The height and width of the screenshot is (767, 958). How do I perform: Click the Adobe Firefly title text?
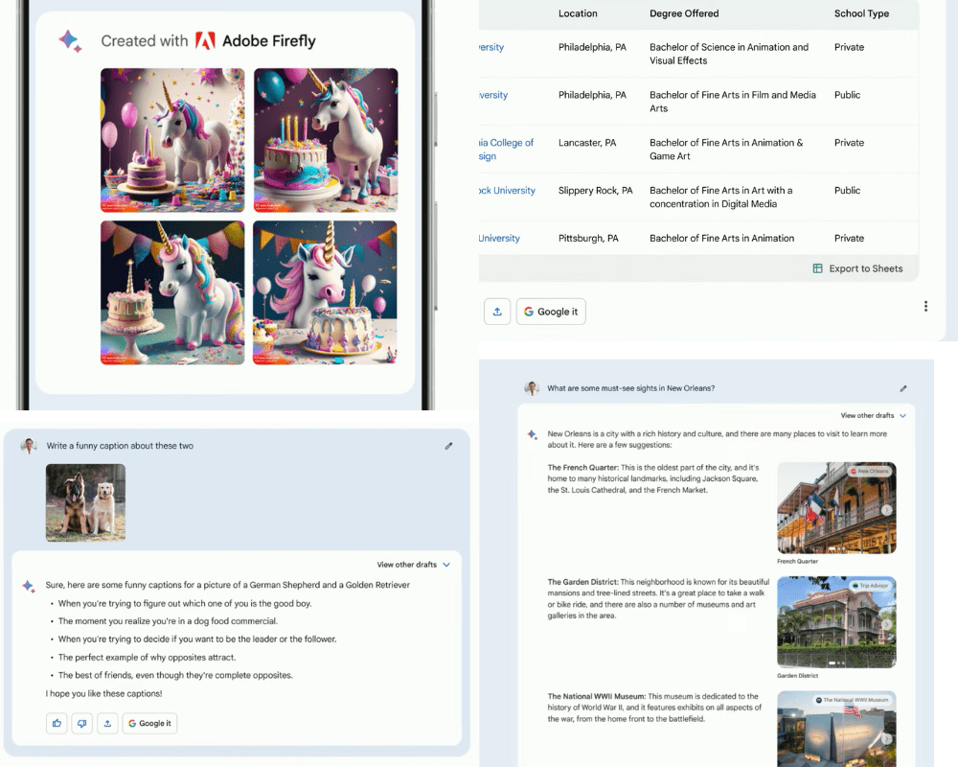[269, 41]
